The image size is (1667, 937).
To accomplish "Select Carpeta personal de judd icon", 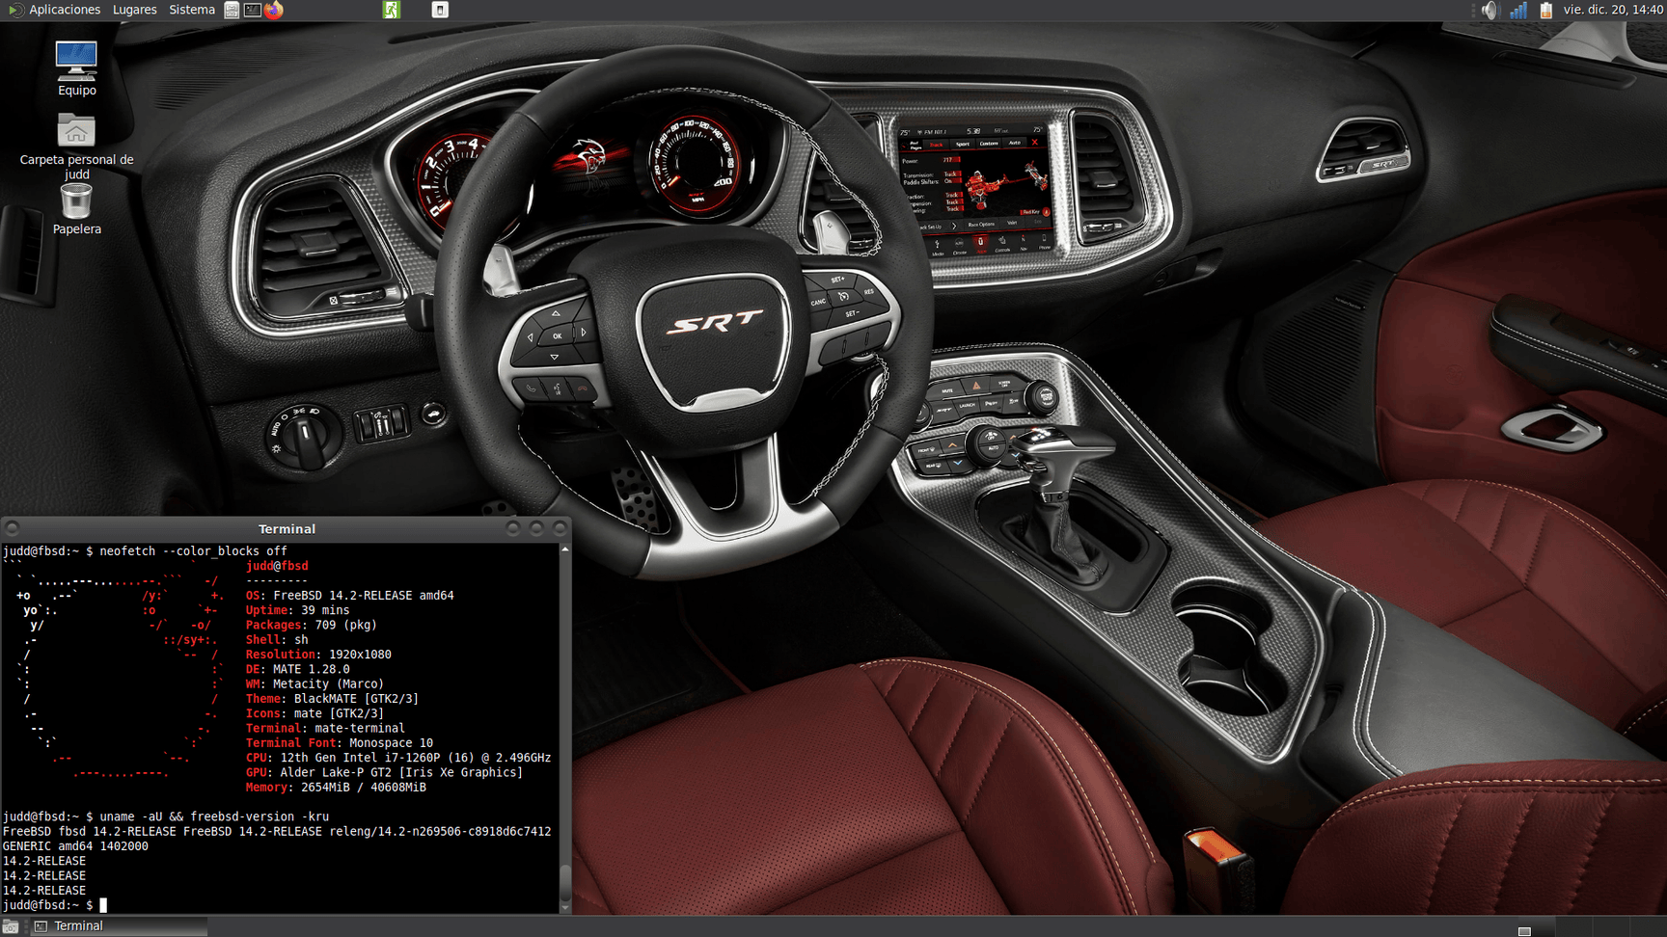I will point(76,147).
